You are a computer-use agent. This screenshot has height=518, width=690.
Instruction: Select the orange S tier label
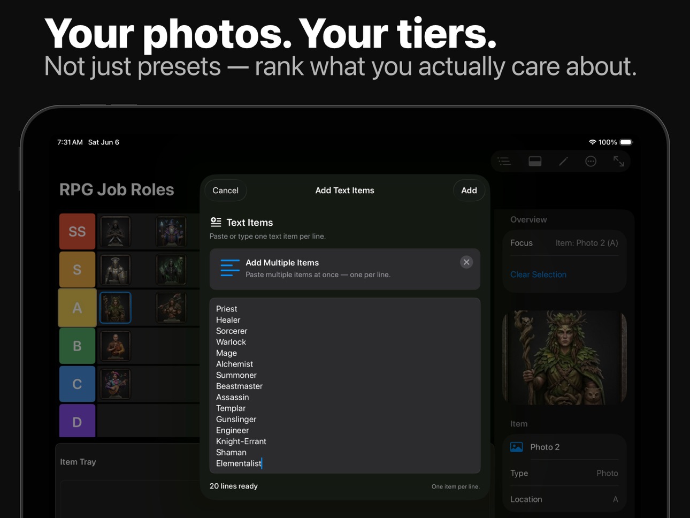pos(77,270)
